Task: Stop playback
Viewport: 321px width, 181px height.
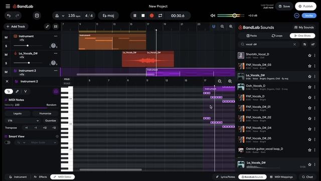Action: click(143, 16)
